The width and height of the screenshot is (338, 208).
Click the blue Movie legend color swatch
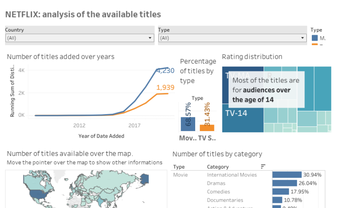click(315, 38)
